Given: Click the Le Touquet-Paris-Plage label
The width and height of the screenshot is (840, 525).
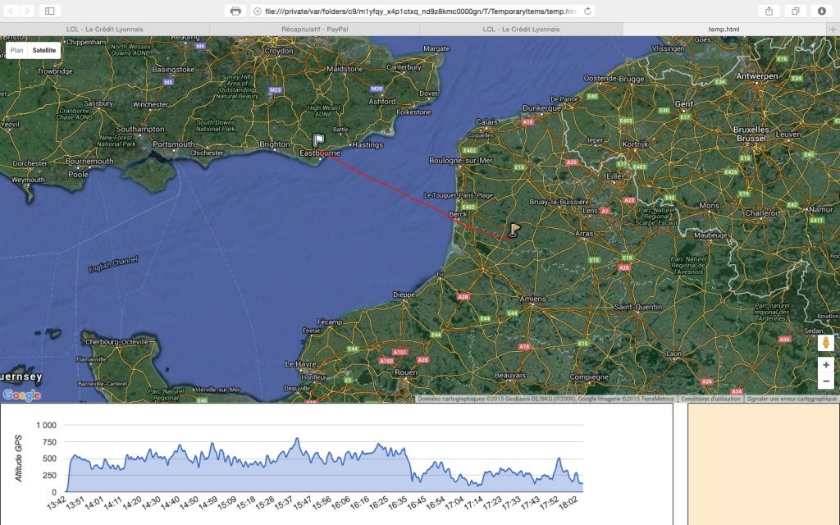Looking at the screenshot, I should pyautogui.click(x=458, y=195).
